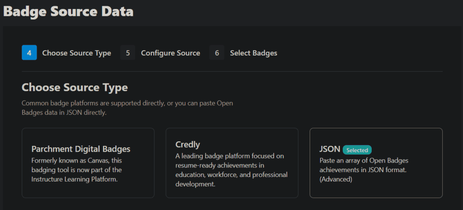
Task: Click the blue step number 4 badge
Action: [x=29, y=53]
